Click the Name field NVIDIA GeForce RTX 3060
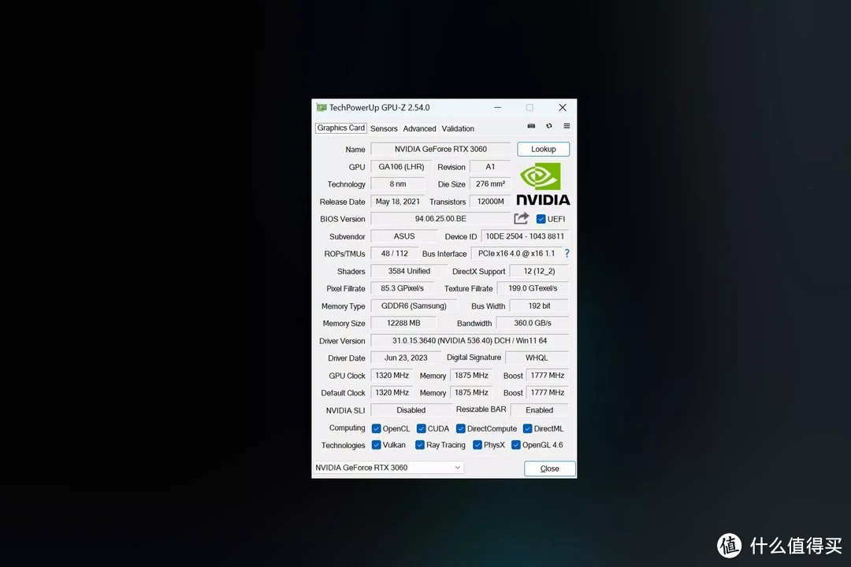 click(440, 149)
